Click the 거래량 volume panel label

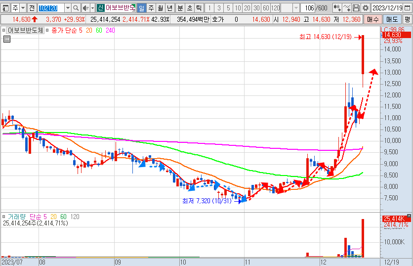17,217
